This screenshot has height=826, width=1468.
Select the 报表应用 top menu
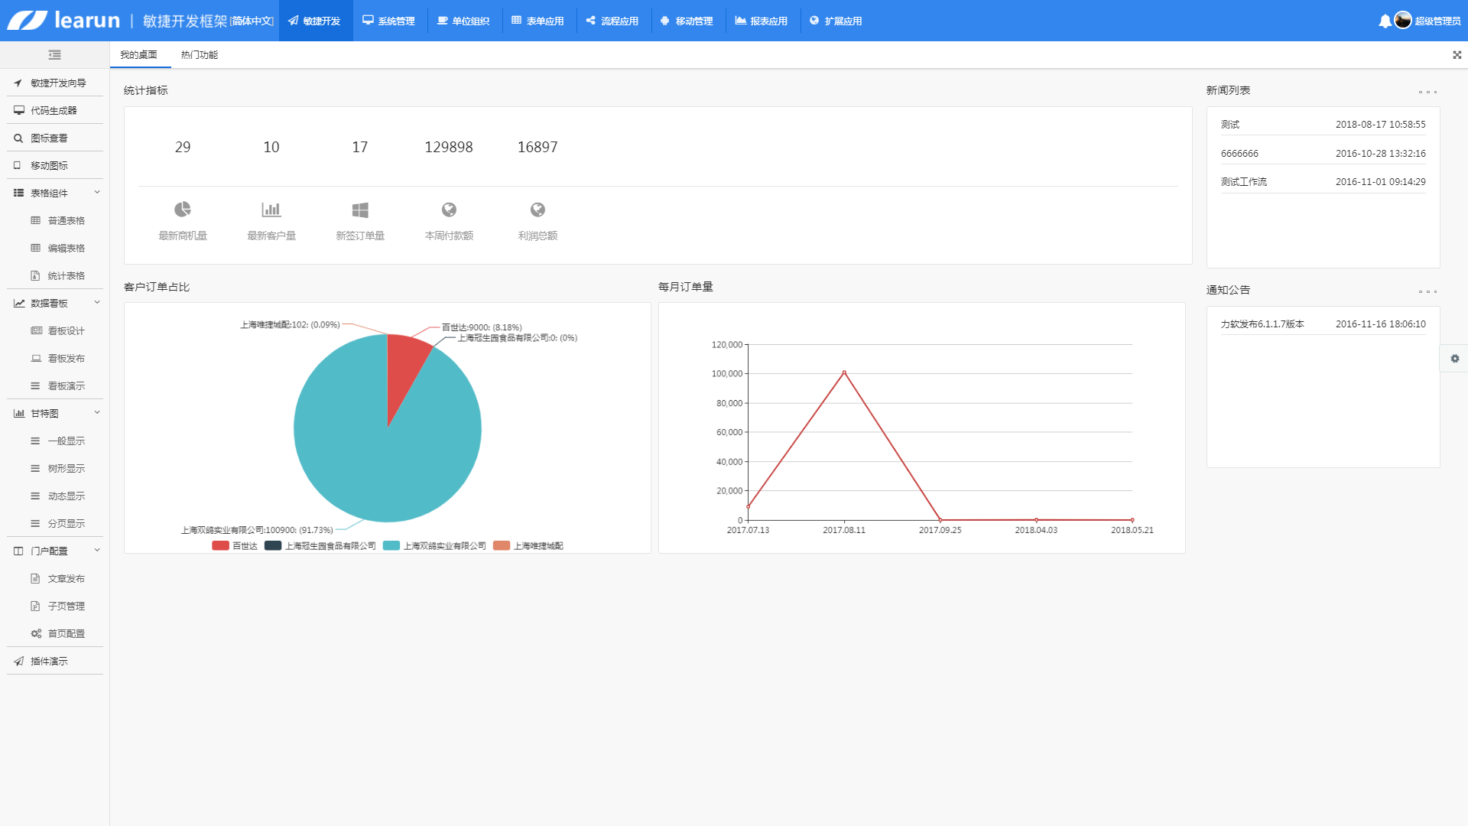point(762,21)
